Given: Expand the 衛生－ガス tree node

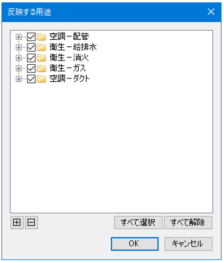Looking at the screenshot, I should pyautogui.click(x=18, y=68).
